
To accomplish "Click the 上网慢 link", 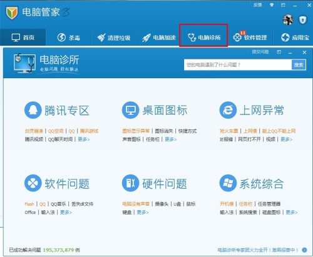I will point(250,131).
